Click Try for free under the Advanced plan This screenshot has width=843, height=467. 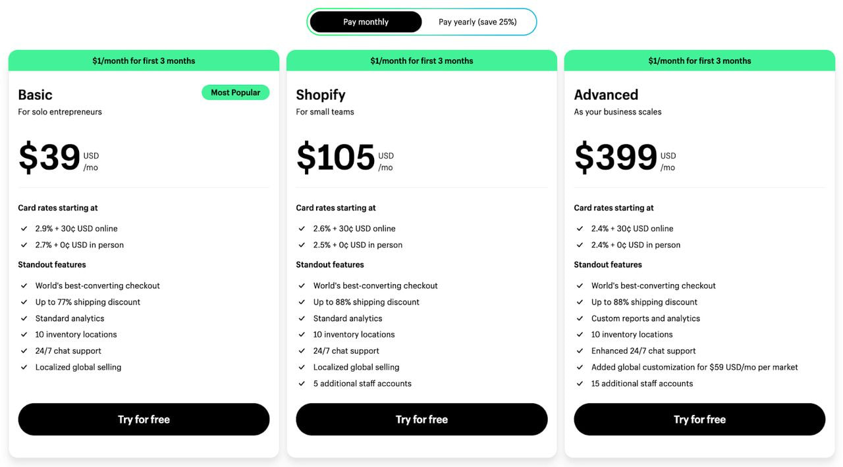pos(699,419)
